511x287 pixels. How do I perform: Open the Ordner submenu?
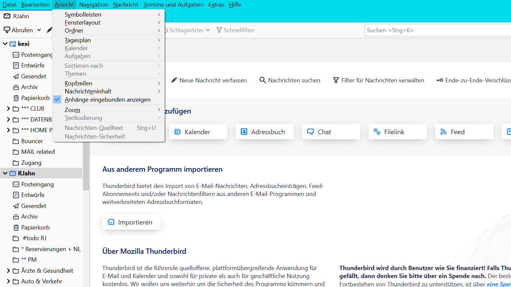coord(108,31)
